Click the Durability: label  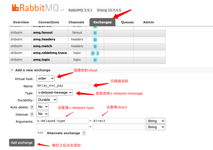coord(25,100)
